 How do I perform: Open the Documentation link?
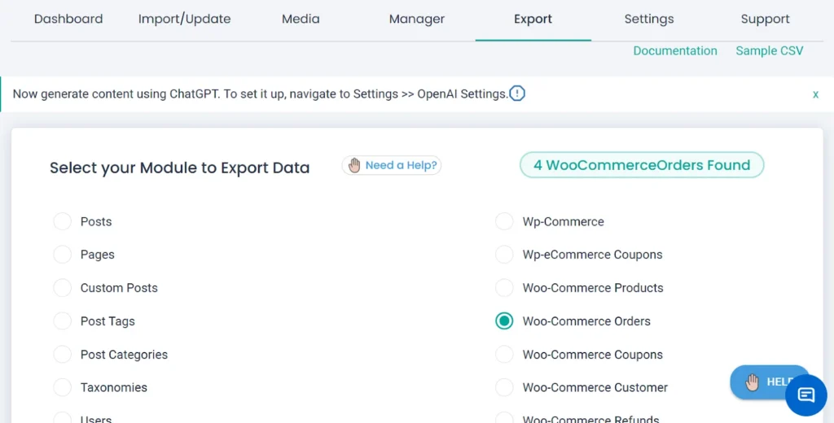pyautogui.click(x=675, y=50)
